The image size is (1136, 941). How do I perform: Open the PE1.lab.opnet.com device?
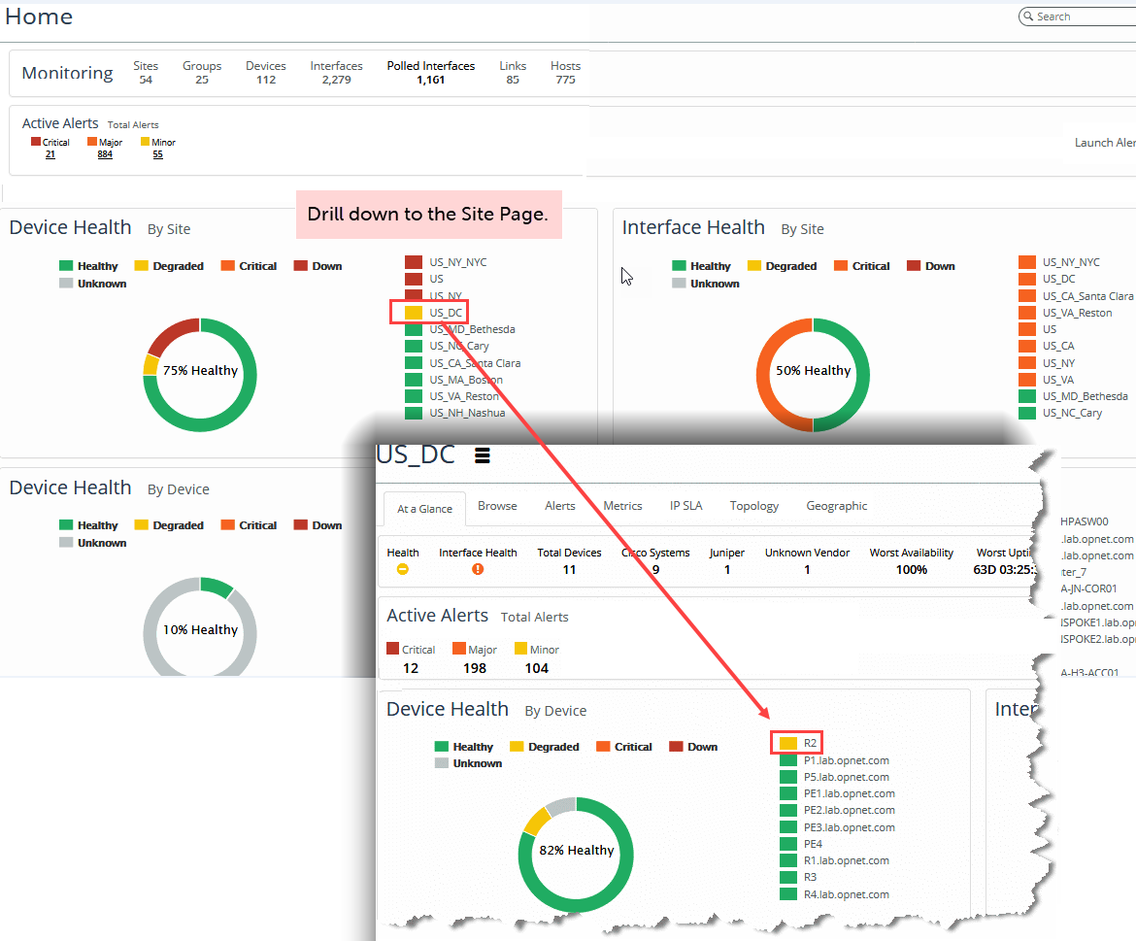point(849,793)
